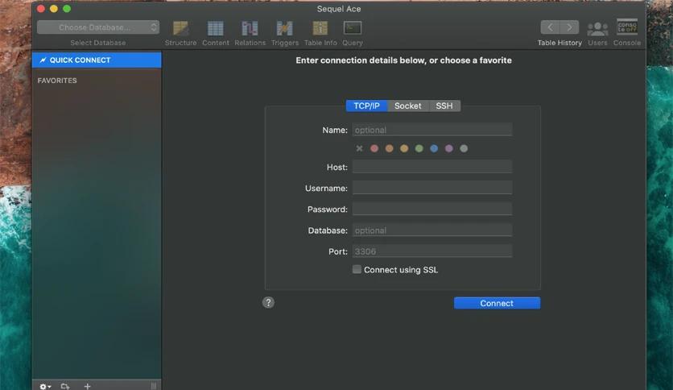The image size is (673, 390).
Task: Add a new favorites folder
Action: coord(65,386)
